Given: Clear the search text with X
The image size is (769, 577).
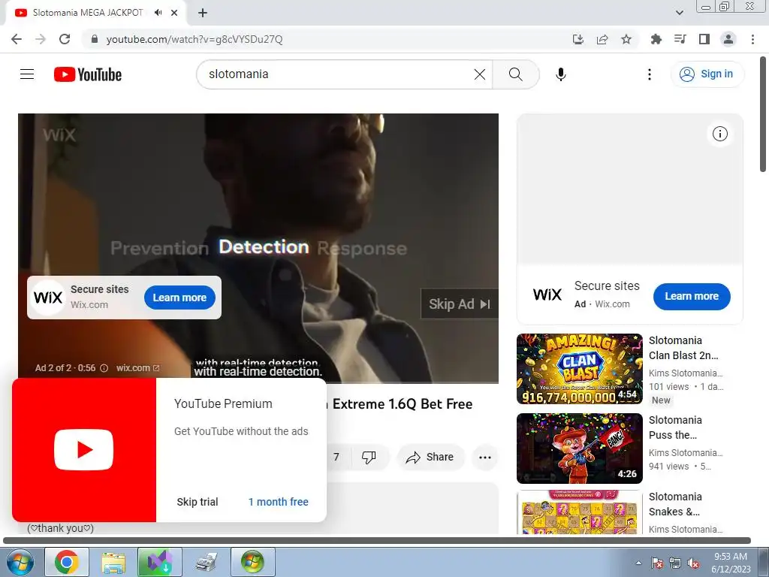Looking at the screenshot, I should coord(480,74).
